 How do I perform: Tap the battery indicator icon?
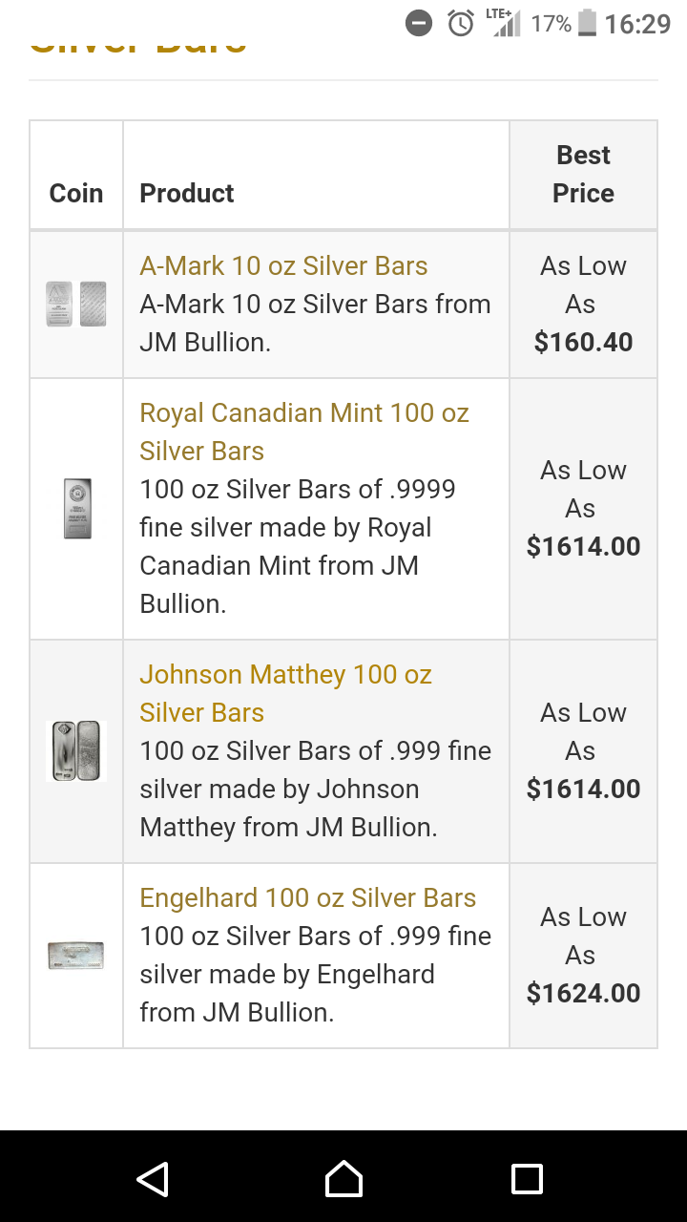tap(588, 23)
